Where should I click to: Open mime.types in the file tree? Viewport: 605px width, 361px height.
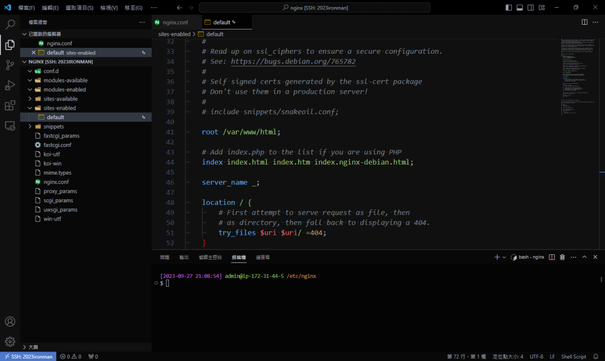coord(57,173)
